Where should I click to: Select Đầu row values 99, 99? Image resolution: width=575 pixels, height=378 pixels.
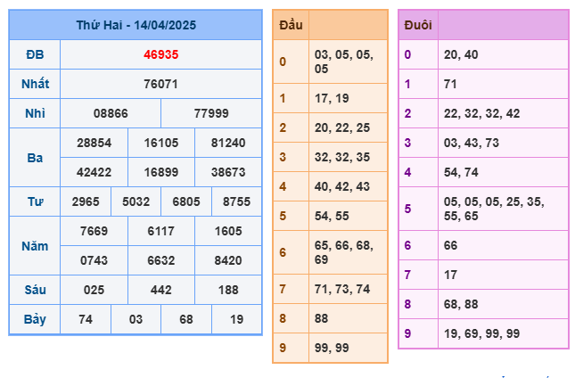(x=332, y=348)
